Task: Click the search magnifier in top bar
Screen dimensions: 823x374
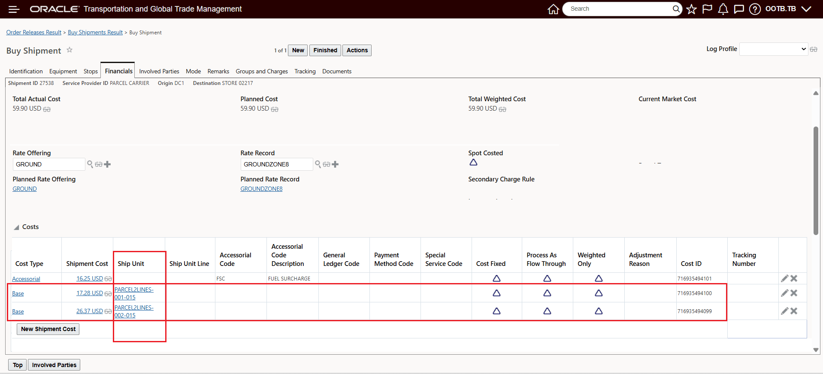Action: click(x=676, y=9)
